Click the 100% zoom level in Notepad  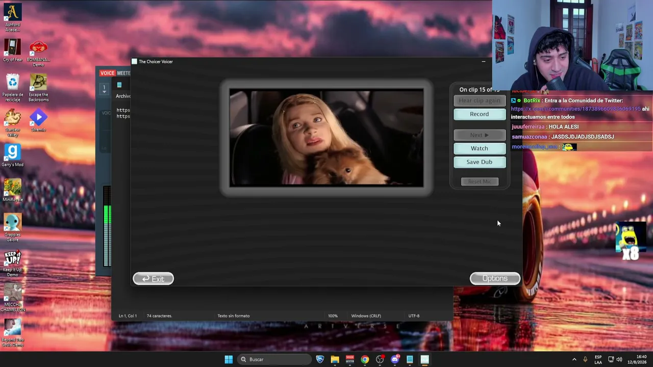coord(333,316)
